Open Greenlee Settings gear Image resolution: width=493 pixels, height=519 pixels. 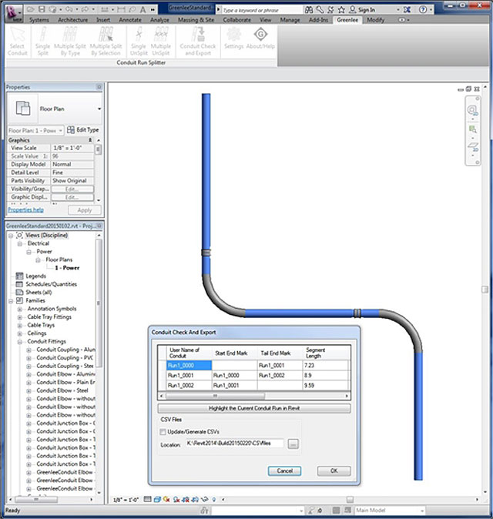click(233, 39)
